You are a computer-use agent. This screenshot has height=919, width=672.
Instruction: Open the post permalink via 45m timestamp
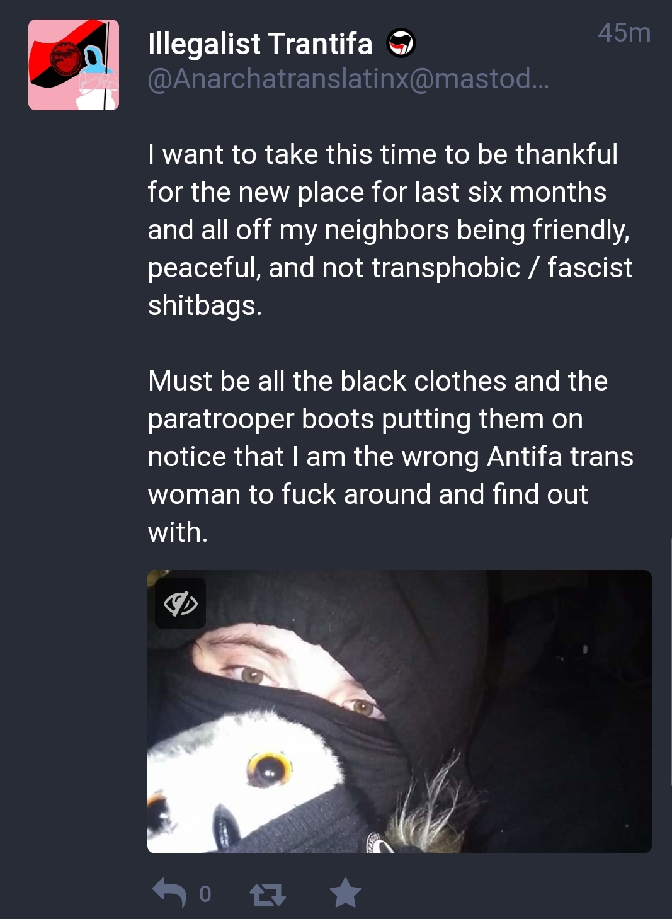pos(624,33)
